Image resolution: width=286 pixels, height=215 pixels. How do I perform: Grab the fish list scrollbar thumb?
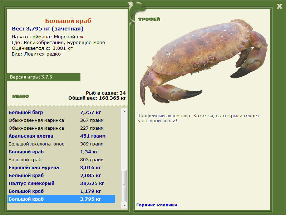coord(124,186)
